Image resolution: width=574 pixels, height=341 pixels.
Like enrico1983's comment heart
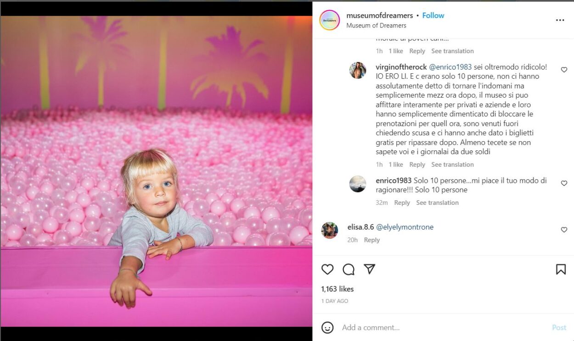564,183
